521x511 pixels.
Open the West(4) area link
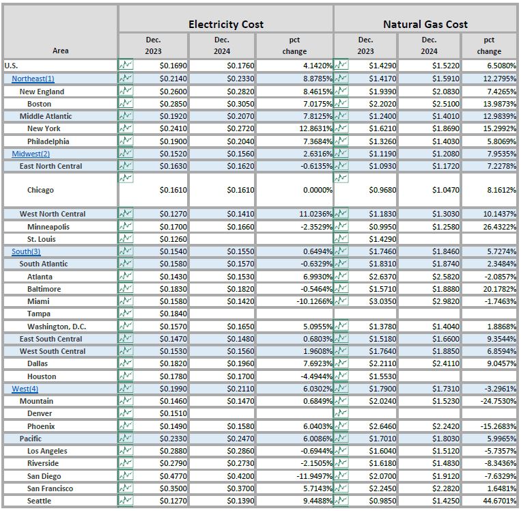(25, 389)
